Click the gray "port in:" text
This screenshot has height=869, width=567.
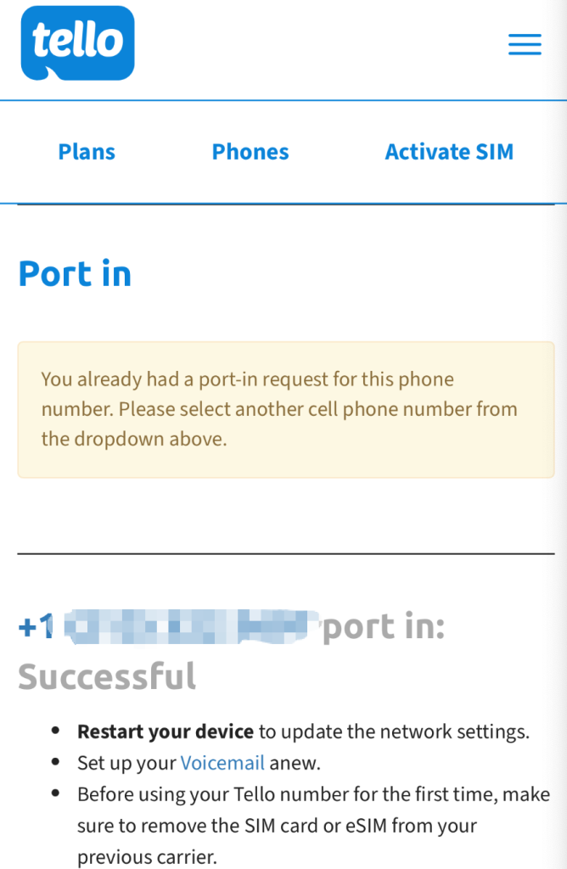coord(384,628)
